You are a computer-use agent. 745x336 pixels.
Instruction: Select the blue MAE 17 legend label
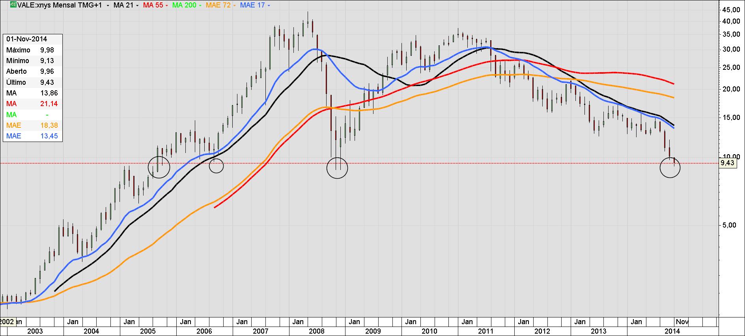[x=252, y=5]
